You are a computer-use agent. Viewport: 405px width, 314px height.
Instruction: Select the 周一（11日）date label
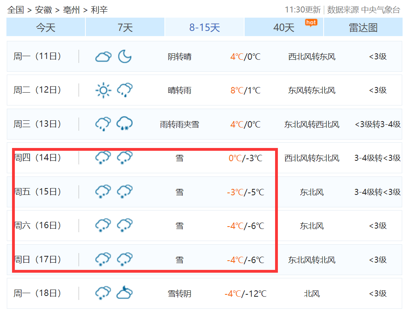[x=37, y=56]
